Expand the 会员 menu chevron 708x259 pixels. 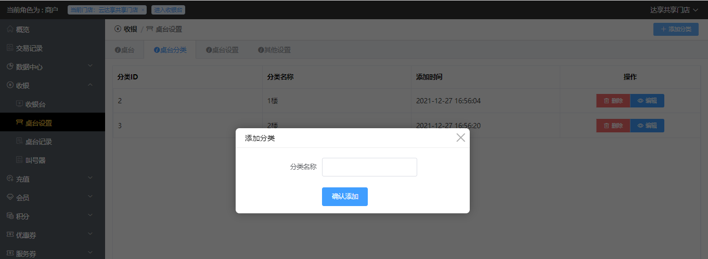tap(90, 197)
